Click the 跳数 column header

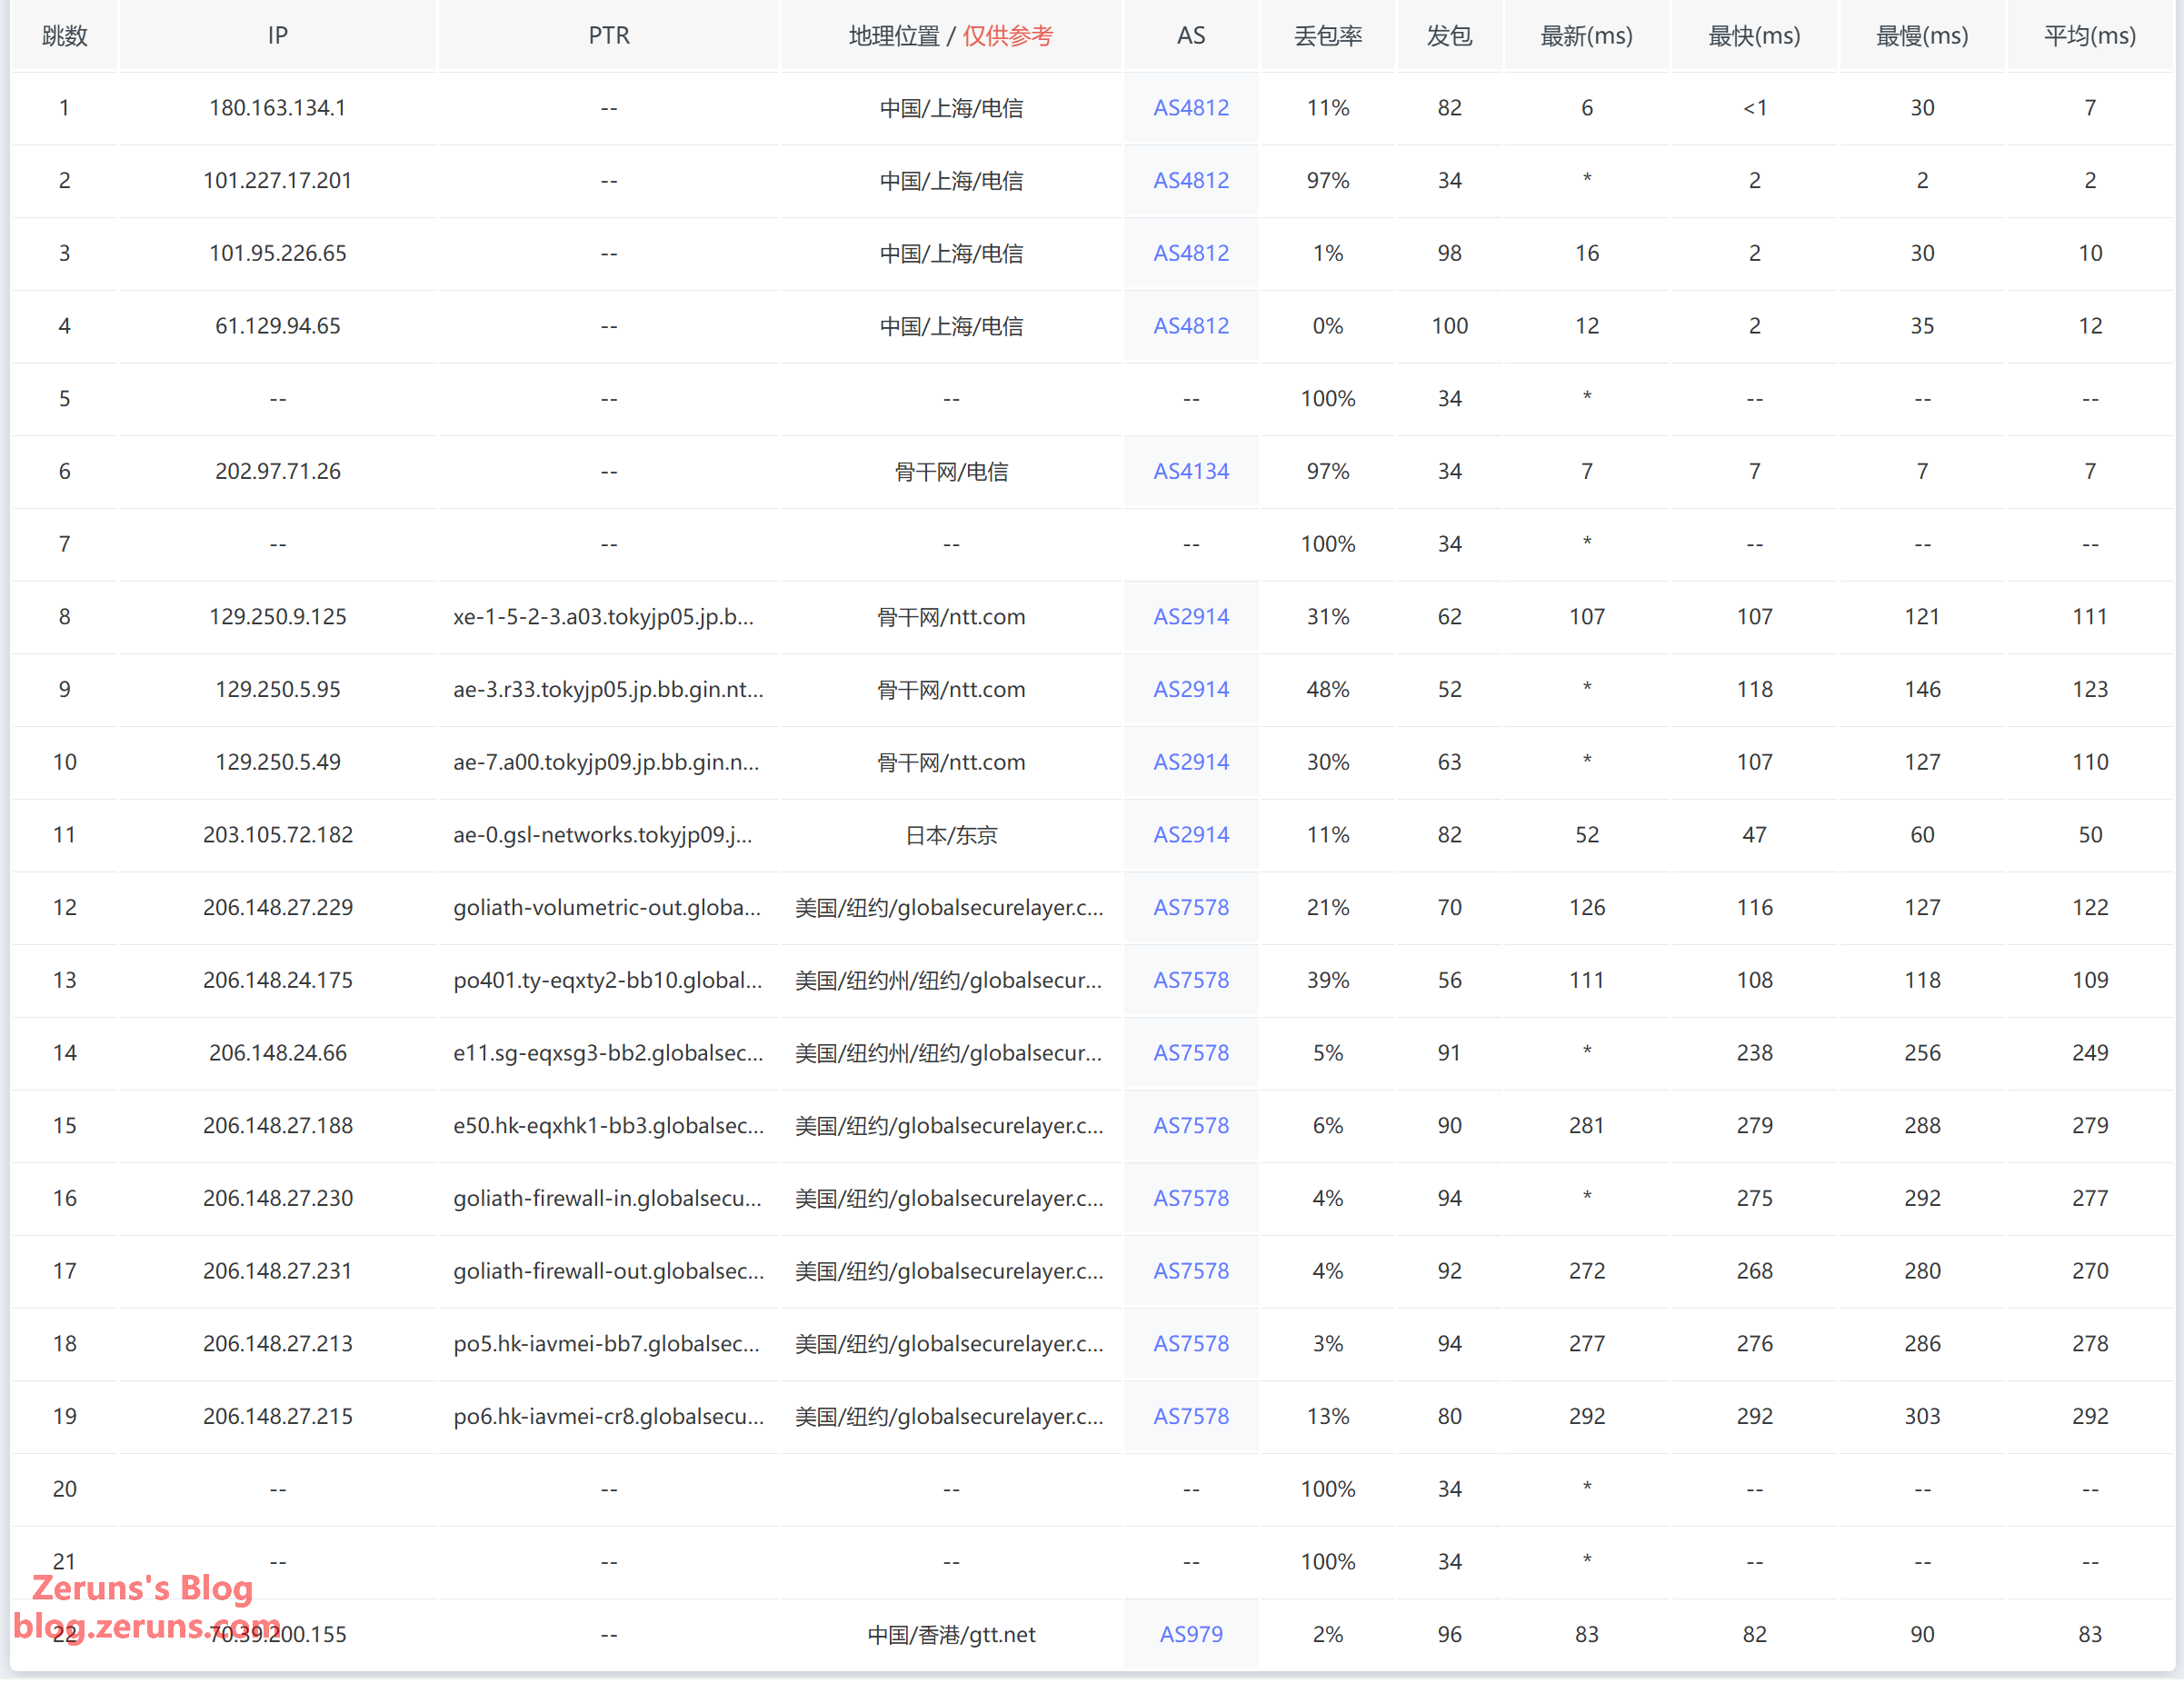(x=65, y=36)
